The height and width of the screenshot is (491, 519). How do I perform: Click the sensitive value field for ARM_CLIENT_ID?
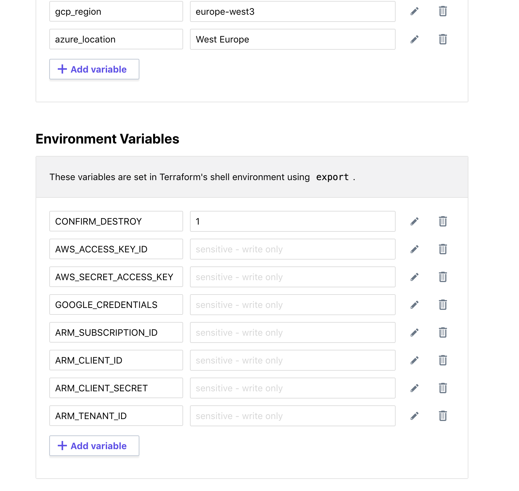coord(293,360)
